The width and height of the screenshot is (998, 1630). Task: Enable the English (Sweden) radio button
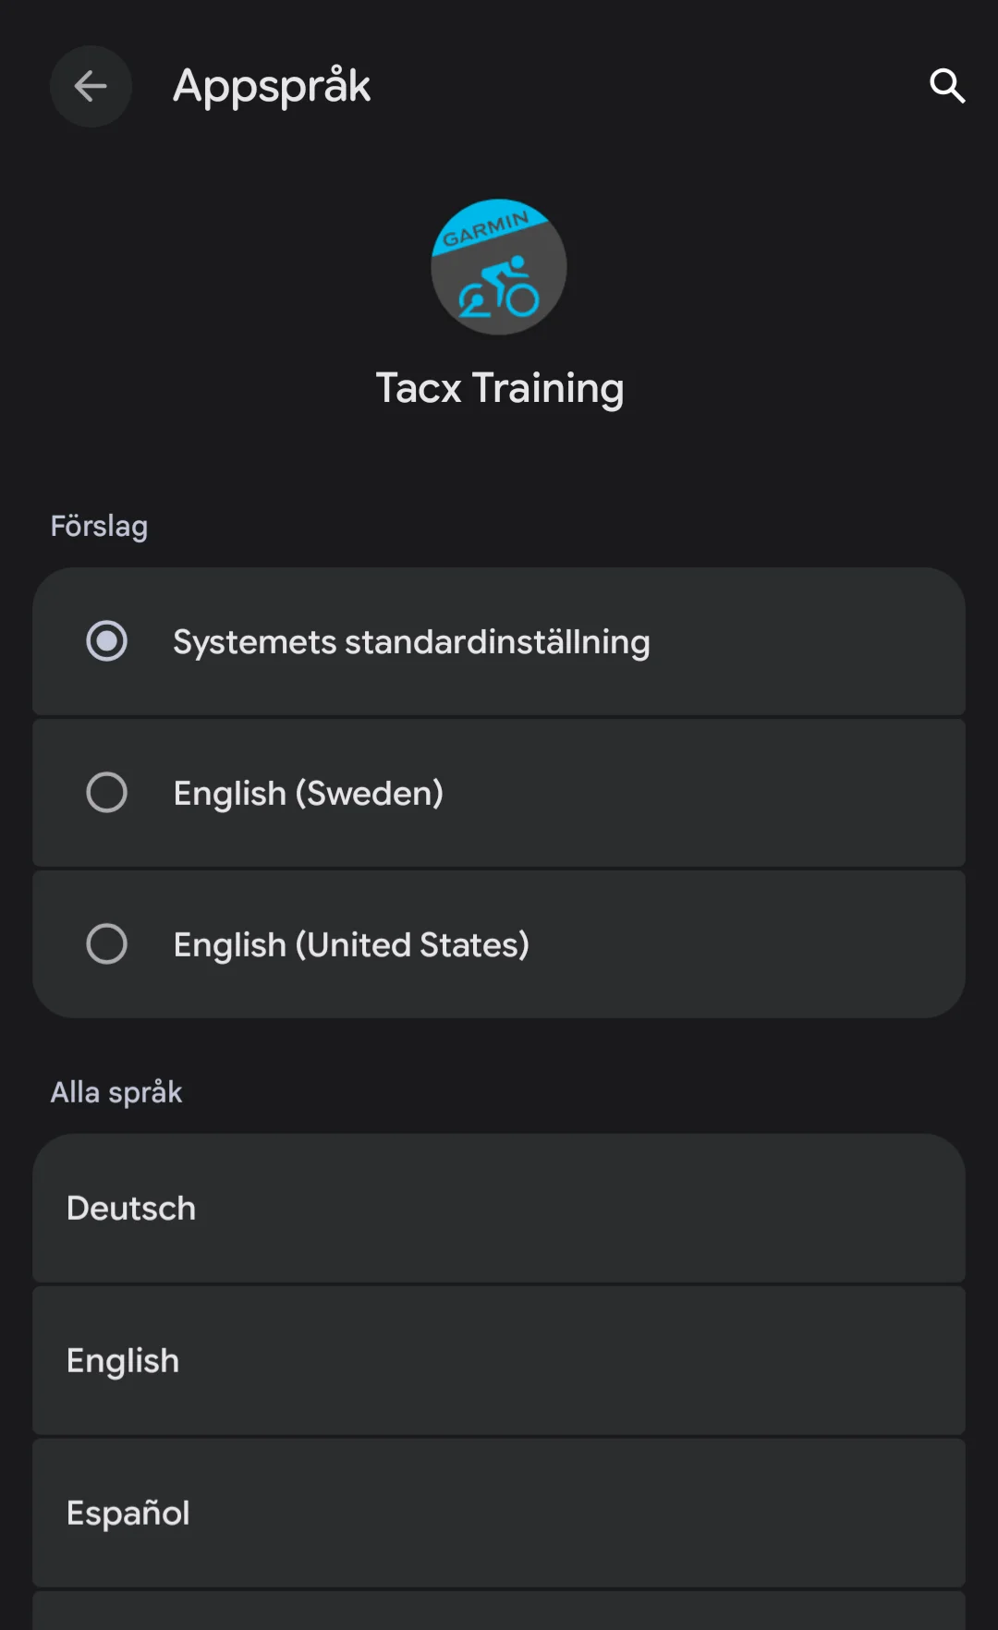[107, 793]
